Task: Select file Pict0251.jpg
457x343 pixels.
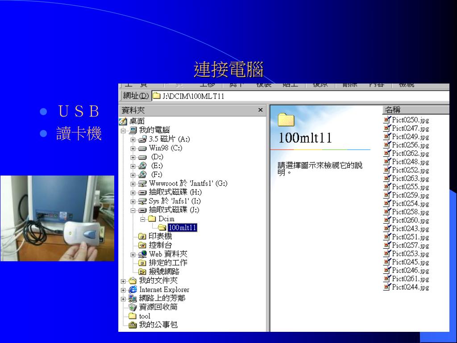Action: coord(407,237)
